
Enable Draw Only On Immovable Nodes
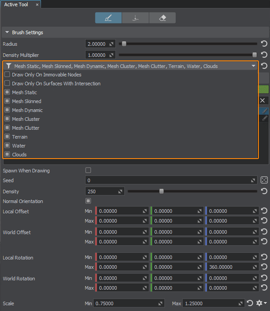7,75
